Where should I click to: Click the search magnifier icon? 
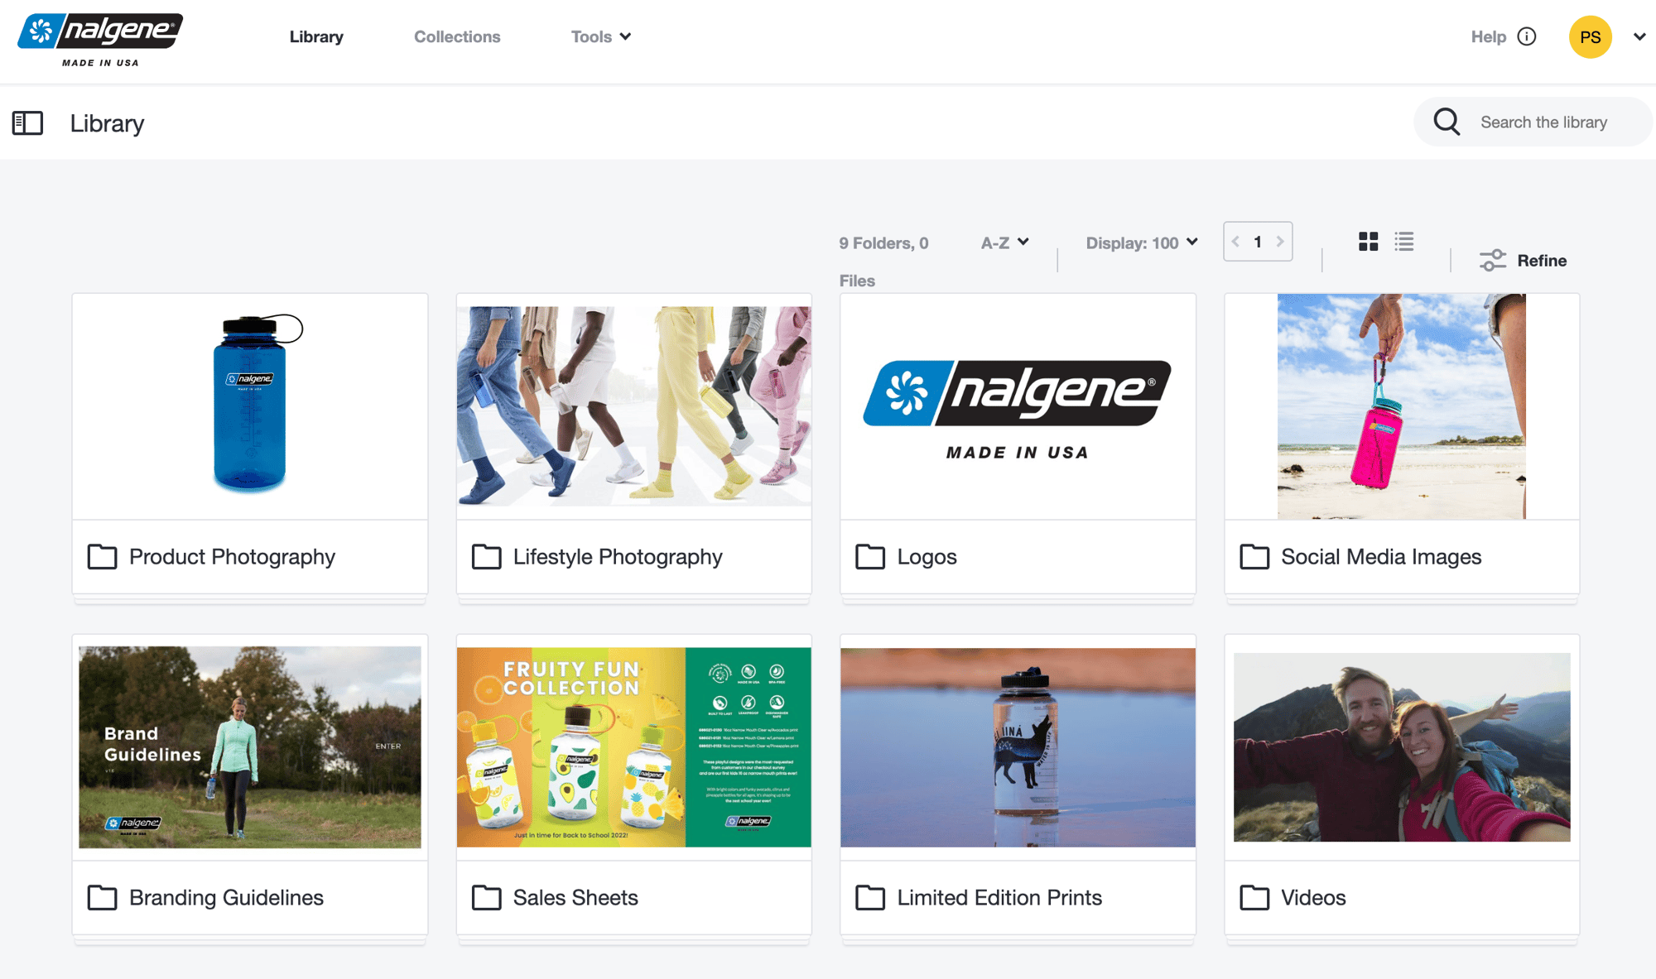[1447, 122]
